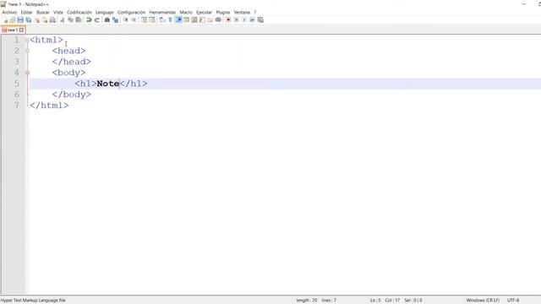This screenshot has height=304, width=541.
Task: Open the Vista menu
Action: (x=58, y=13)
